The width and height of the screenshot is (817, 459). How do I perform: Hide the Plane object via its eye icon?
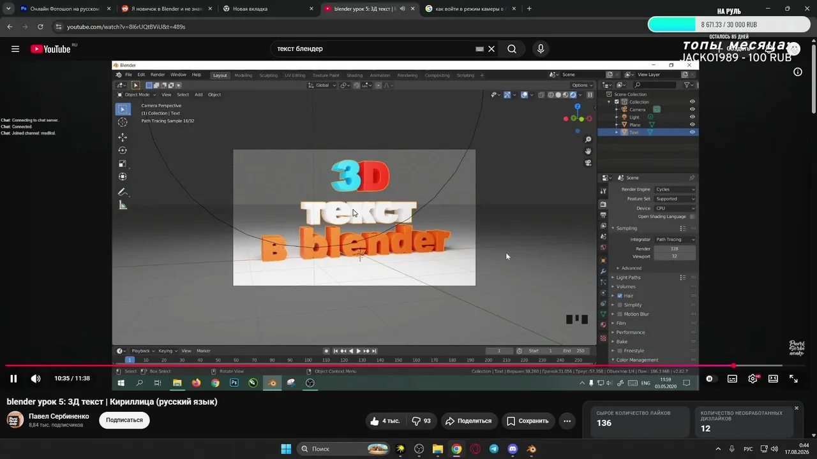(x=692, y=125)
